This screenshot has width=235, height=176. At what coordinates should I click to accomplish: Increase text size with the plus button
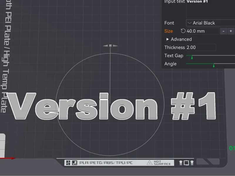coord(231,31)
